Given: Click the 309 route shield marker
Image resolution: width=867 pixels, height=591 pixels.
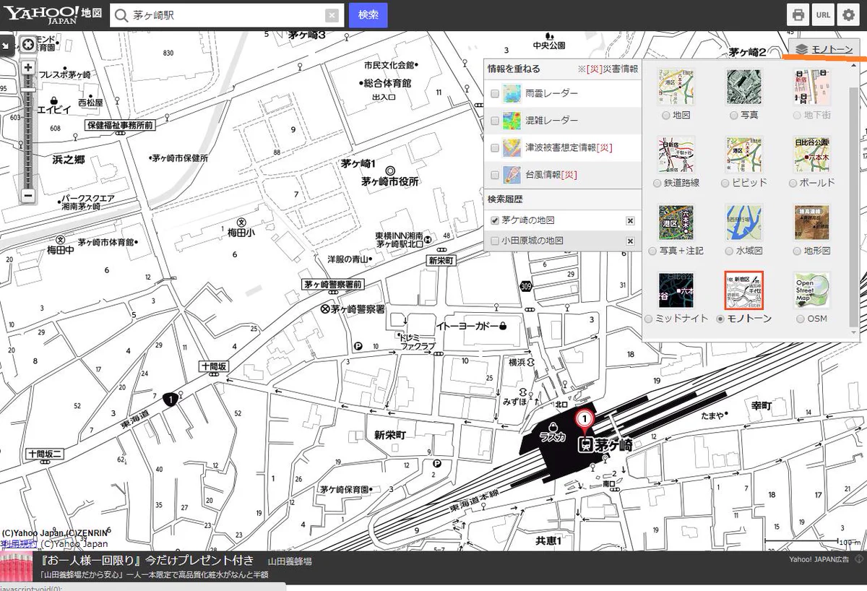Looking at the screenshot, I should coord(526,285).
